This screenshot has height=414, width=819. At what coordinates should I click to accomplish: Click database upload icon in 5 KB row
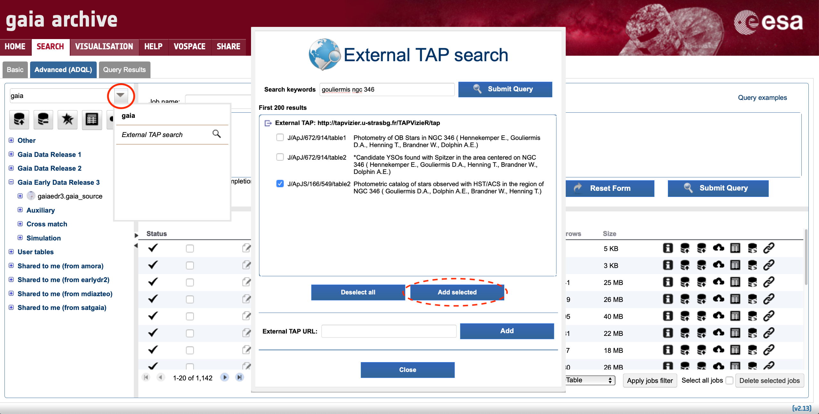pyautogui.click(x=685, y=248)
